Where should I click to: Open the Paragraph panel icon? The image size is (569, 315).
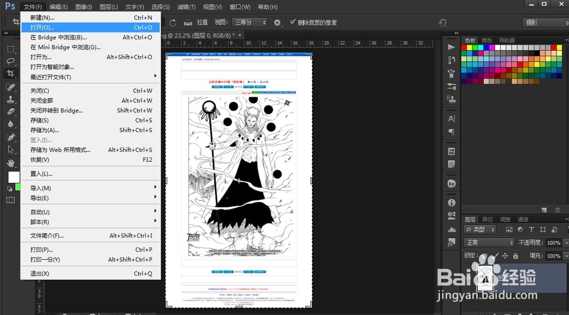[x=451, y=132]
